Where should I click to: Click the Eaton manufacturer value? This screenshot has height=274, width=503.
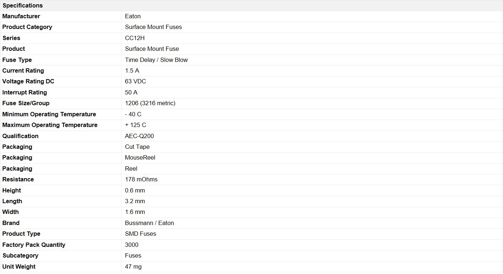(133, 16)
